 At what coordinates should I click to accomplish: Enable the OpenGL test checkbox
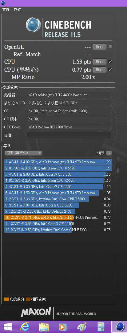click(x=110, y=47)
